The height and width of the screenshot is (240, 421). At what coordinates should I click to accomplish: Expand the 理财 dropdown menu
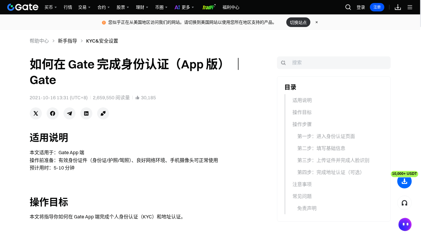click(142, 7)
